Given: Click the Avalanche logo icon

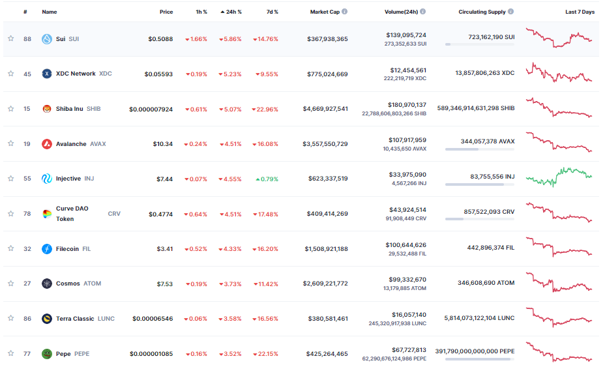Looking at the screenshot, I should pos(47,144).
